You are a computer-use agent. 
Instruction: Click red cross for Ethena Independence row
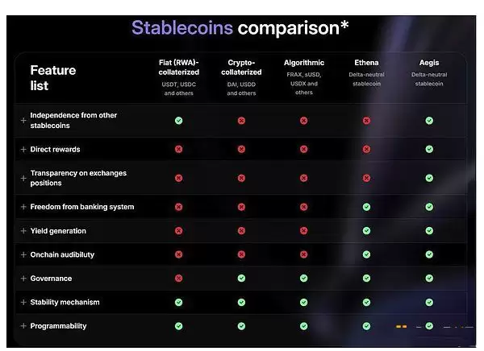366,121
